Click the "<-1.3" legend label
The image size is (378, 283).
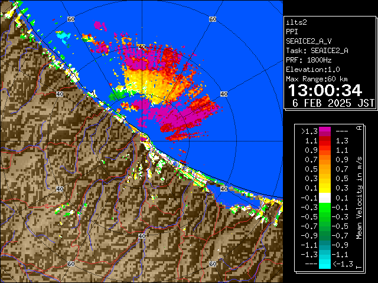[343, 264]
